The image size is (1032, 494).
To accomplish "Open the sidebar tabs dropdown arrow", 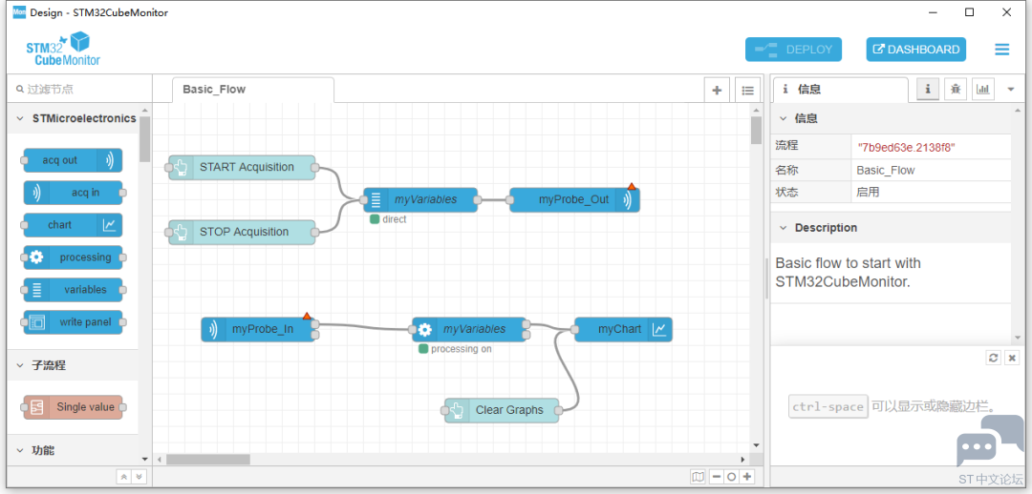I will (x=1011, y=90).
